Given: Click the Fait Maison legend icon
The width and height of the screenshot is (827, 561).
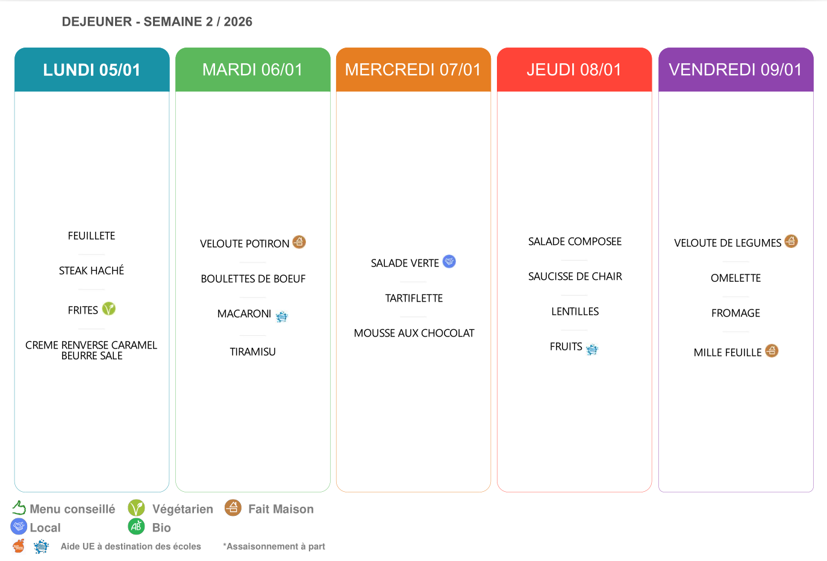Looking at the screenshot, I should pos(233,508).
